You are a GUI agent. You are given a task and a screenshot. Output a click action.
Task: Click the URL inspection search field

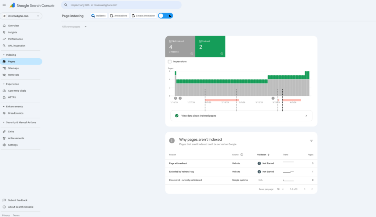click(121, 5)
